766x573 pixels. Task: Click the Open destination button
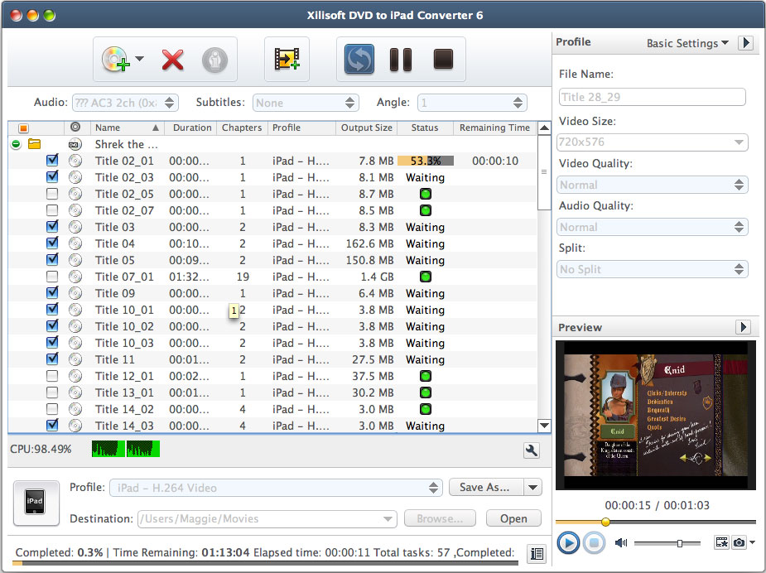pos(513,518)
